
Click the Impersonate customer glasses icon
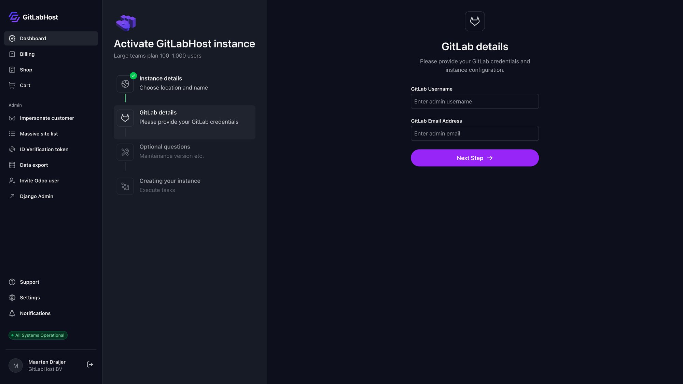tap(12, 118)
